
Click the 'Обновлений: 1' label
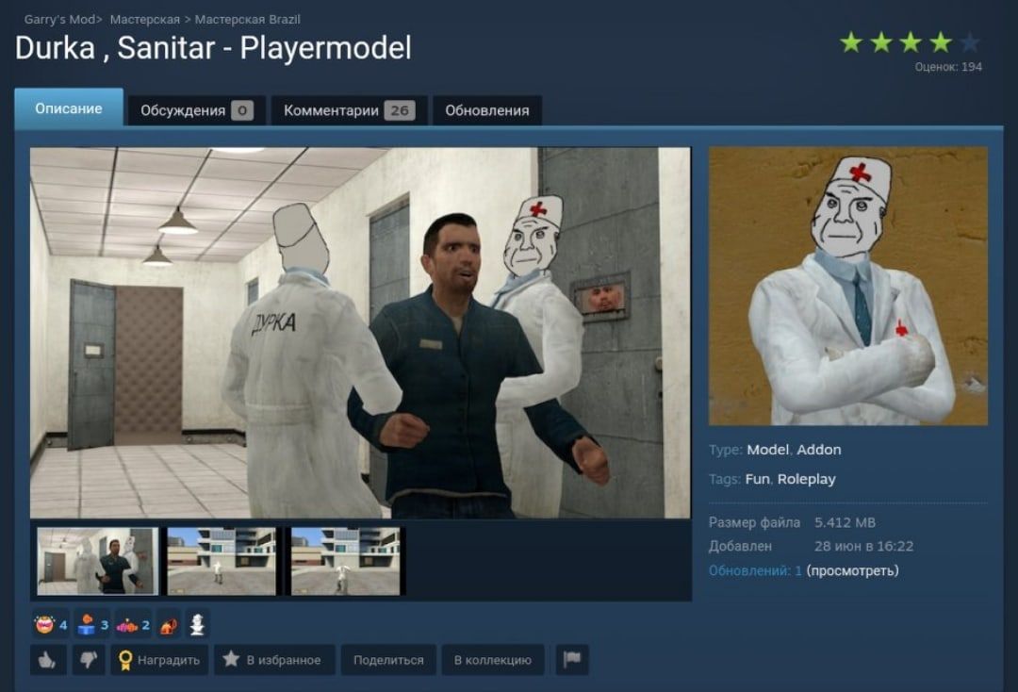(755, 570)
